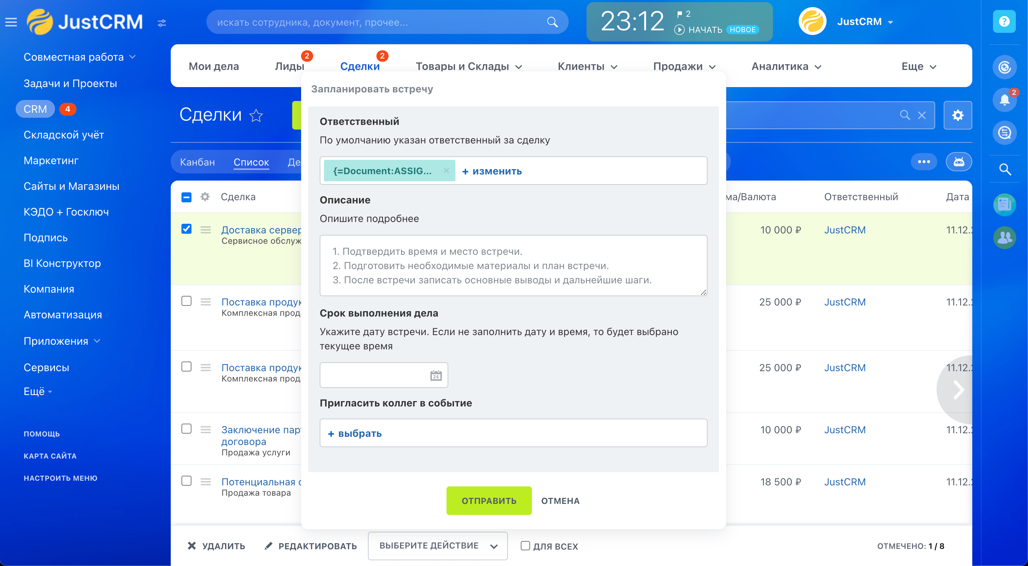Open the robot automation icon button

[959, 162]
